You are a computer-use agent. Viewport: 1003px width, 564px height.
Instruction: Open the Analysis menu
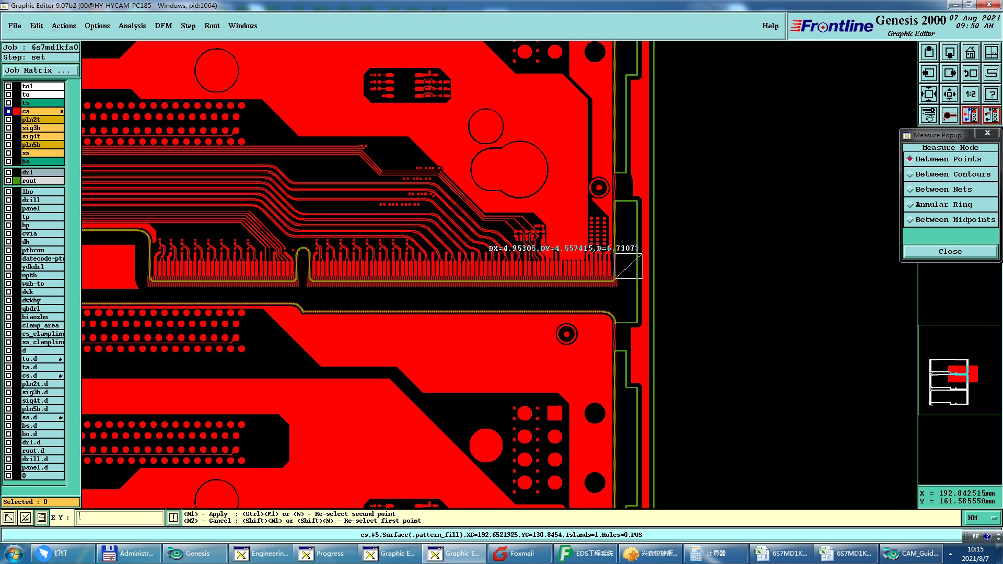tap(132, 26)
